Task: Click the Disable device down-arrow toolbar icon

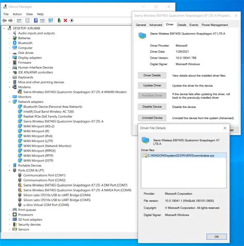Action: point(72,21)
